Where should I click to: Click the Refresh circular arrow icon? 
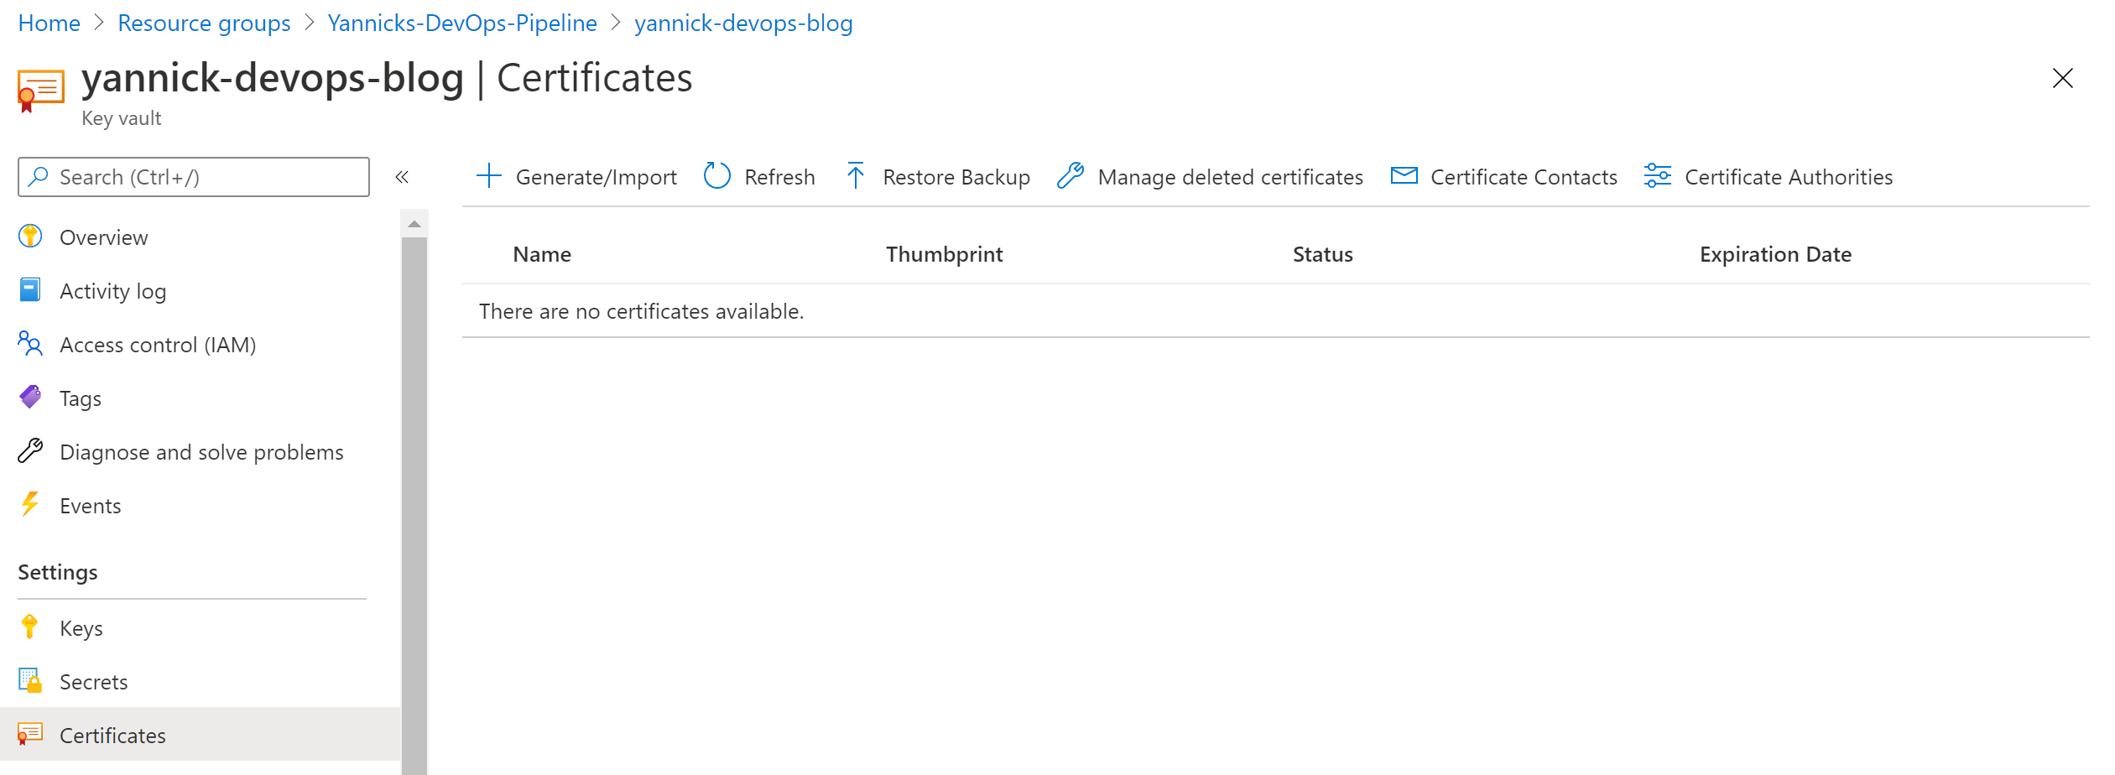coord(717,177)
